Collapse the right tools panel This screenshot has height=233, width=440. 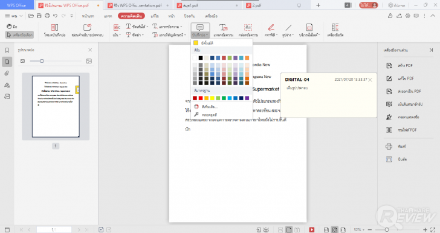pyautogui.click(x=431, y=50)
